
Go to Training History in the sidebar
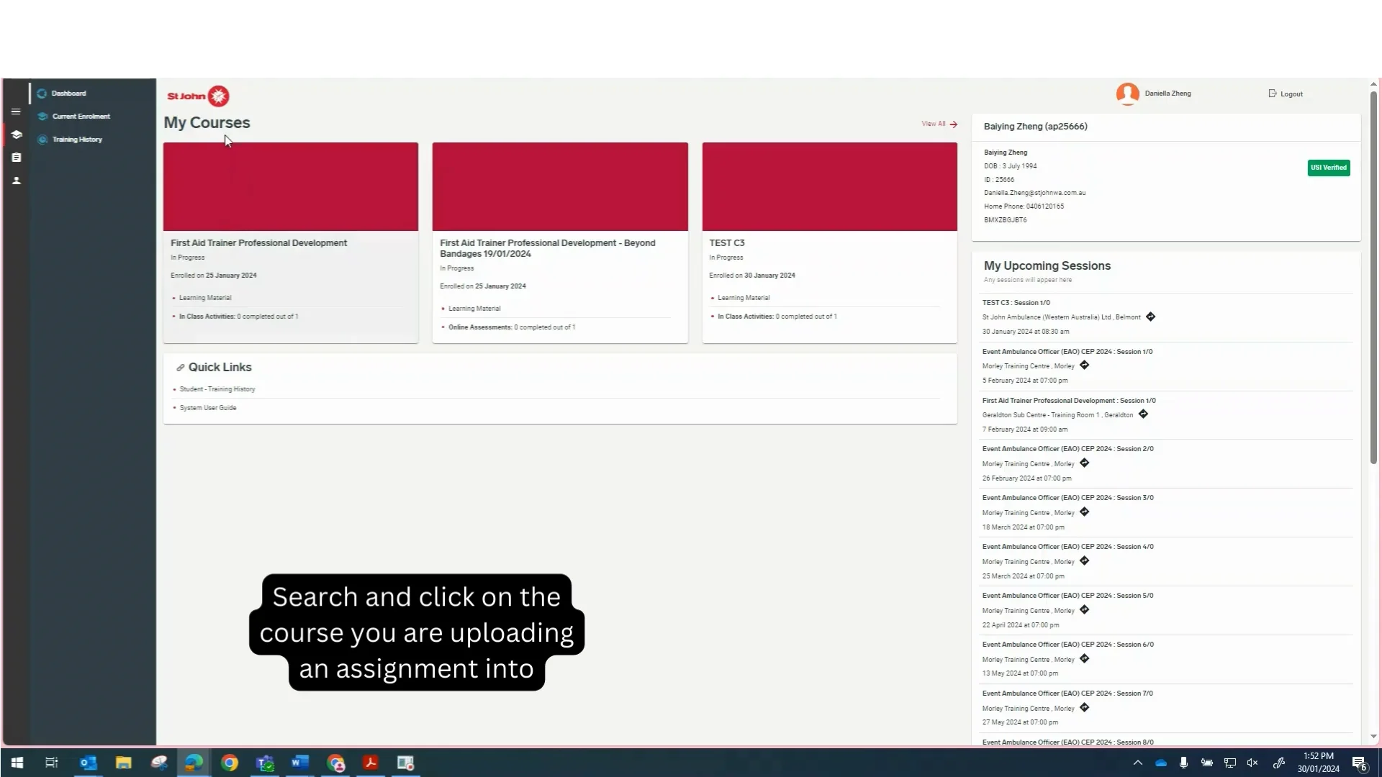point(76,139)
